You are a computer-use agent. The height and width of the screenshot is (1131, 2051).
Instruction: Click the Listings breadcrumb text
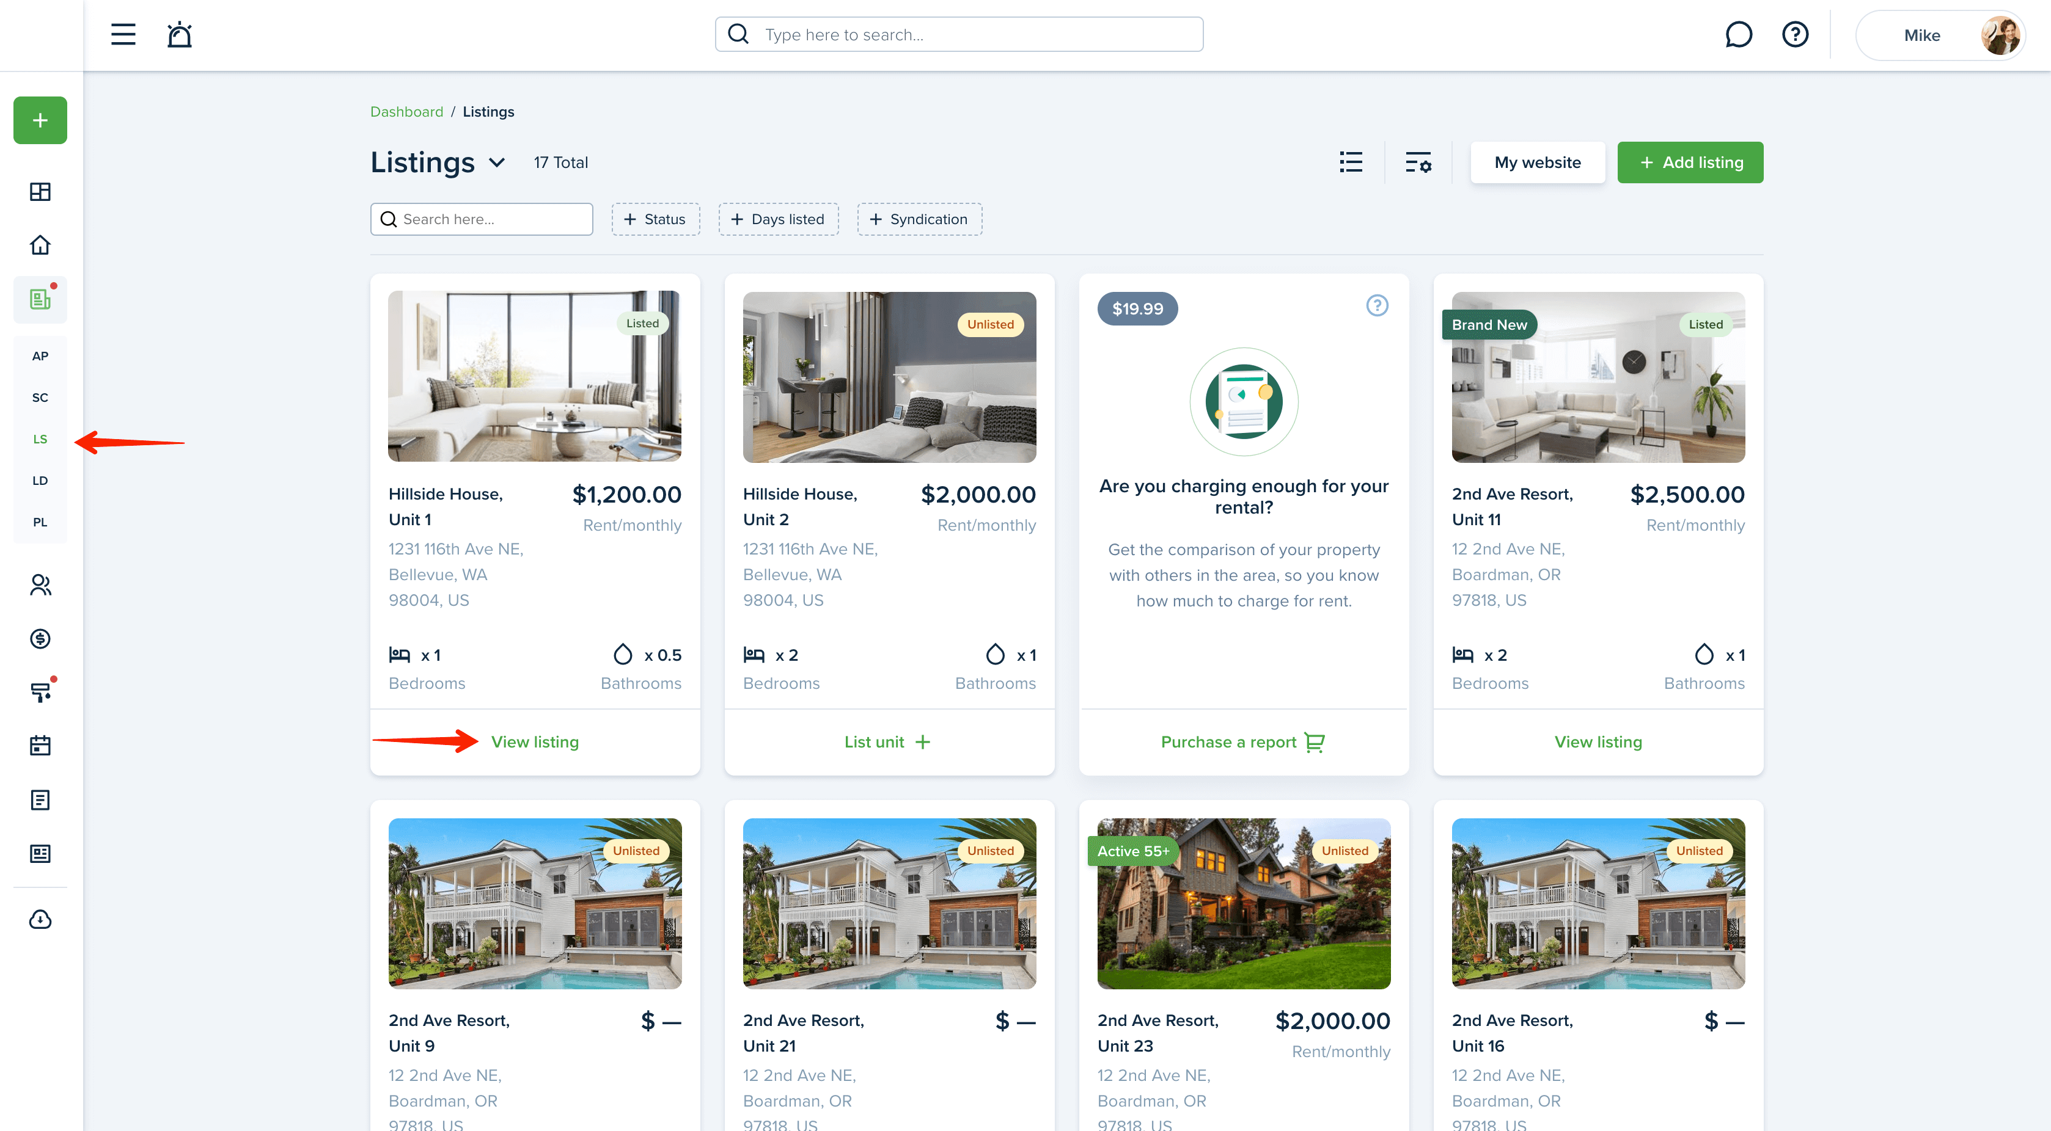click(488, 111)
